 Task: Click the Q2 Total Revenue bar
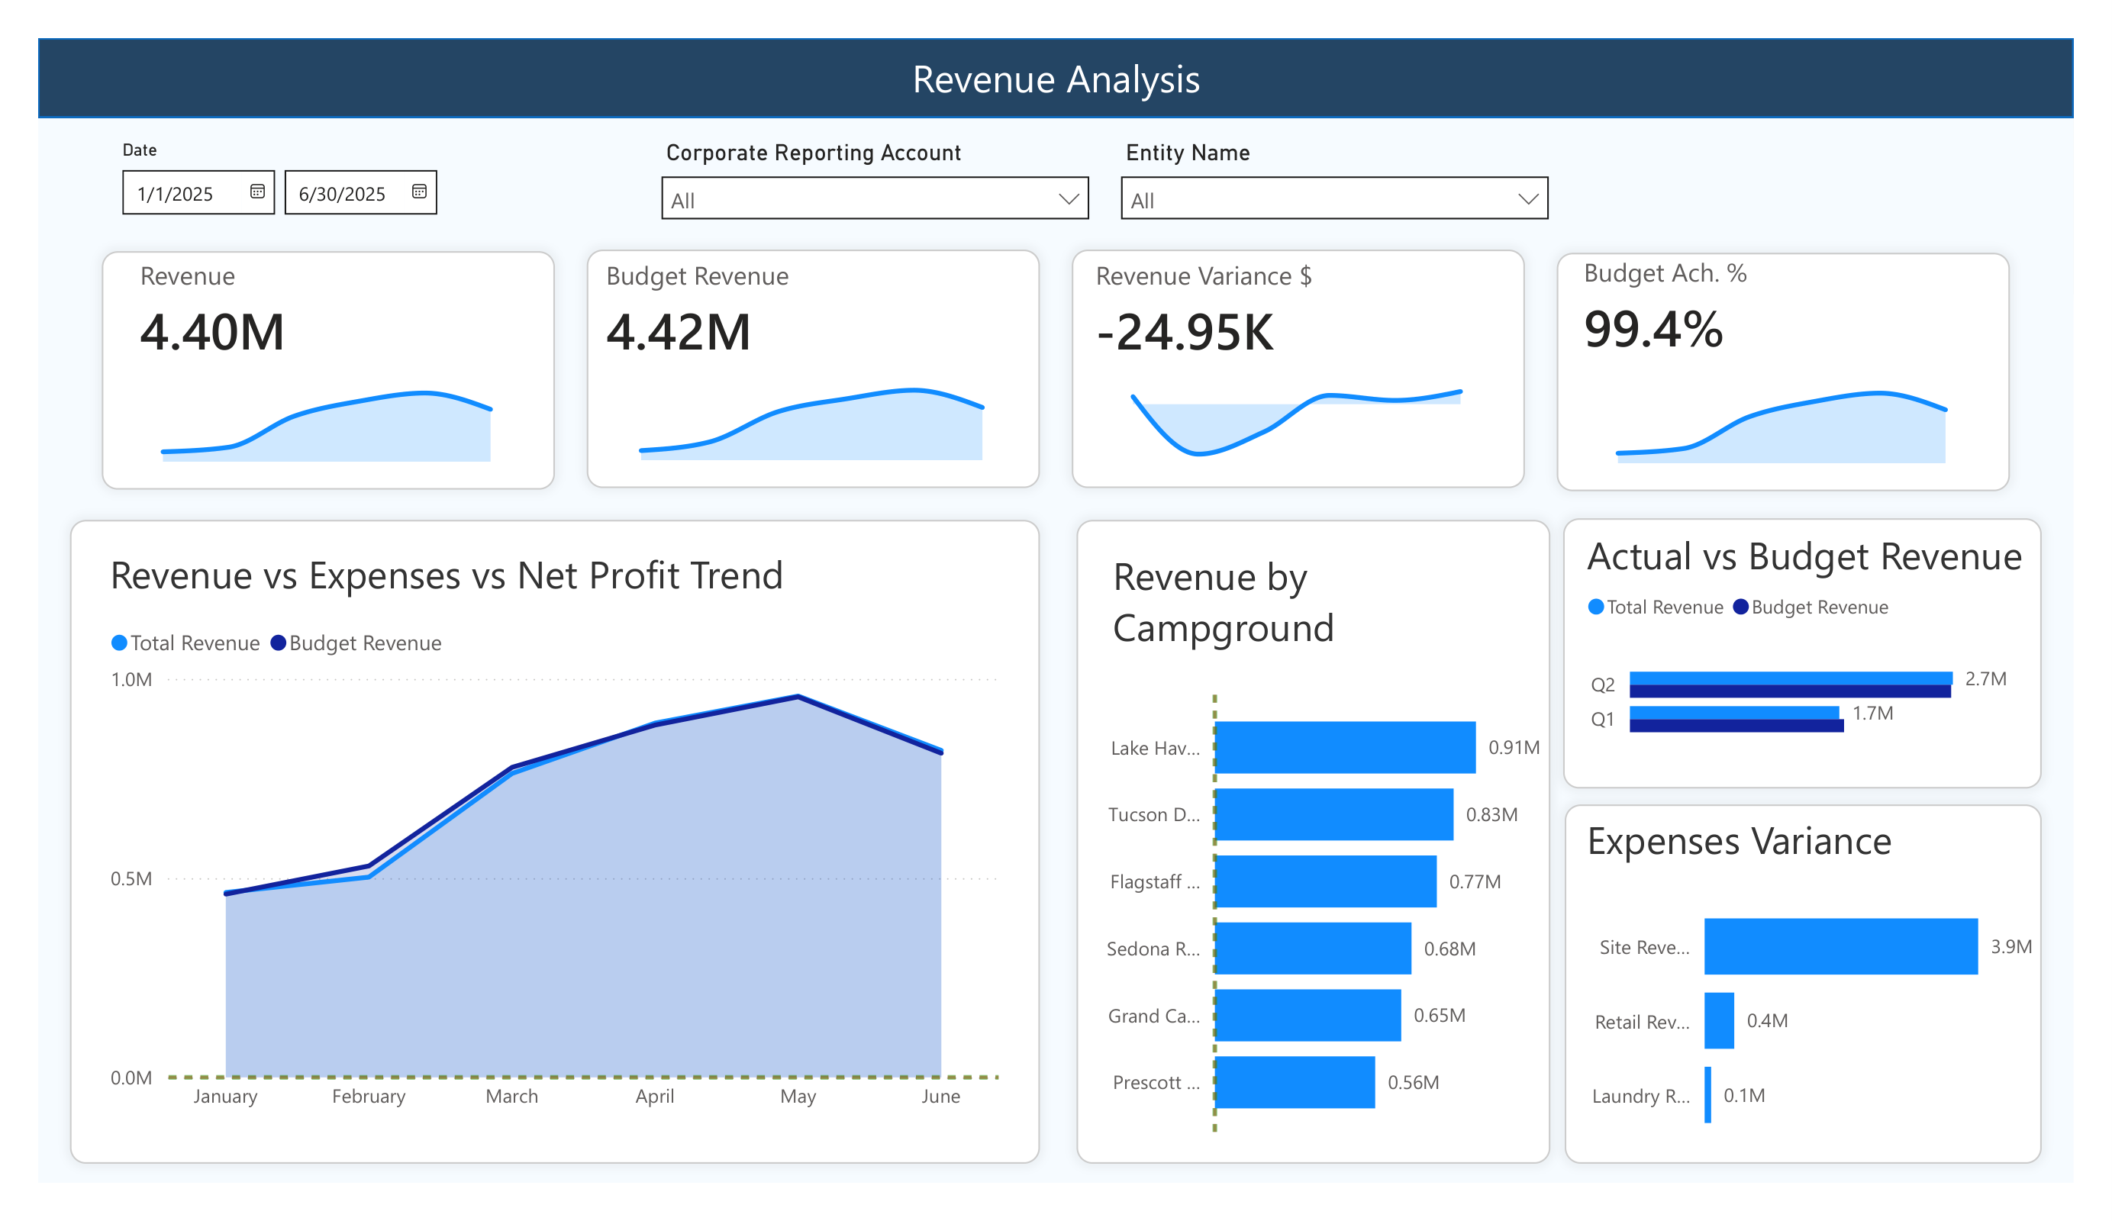tap(1791, 678)
